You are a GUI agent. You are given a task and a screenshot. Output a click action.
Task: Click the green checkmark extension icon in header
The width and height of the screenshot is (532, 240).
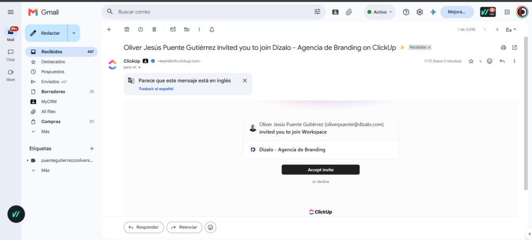point(488,12)
